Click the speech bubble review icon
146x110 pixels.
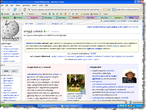pos(37,14)
